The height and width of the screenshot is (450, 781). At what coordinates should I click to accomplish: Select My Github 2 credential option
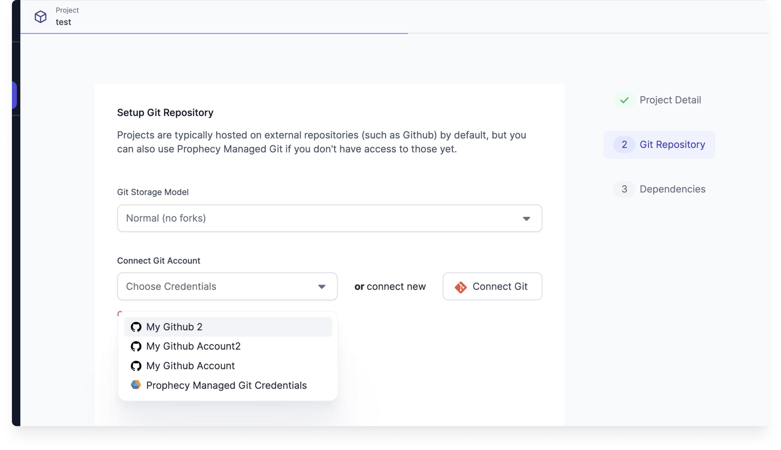tap(174, 327)
